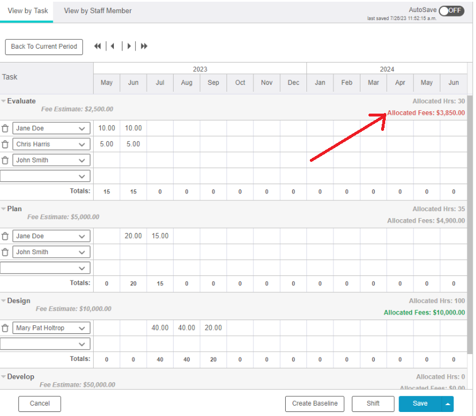
Task: Select the View by Task tab
Action: tap(28, 11)
